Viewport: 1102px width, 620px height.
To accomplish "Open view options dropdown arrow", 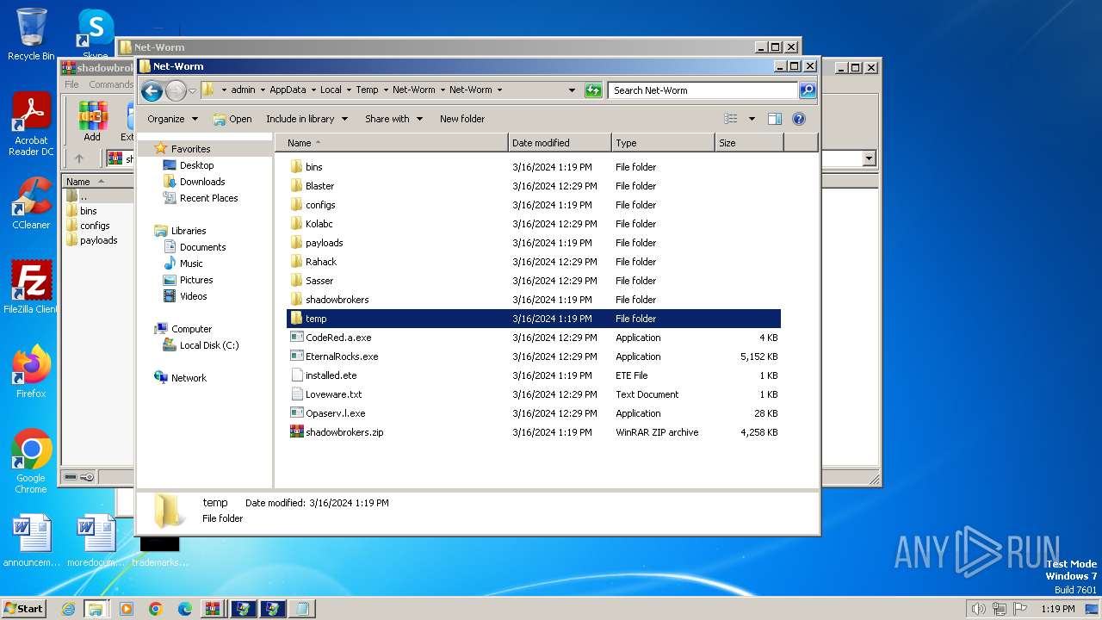I will coord(752,119).
